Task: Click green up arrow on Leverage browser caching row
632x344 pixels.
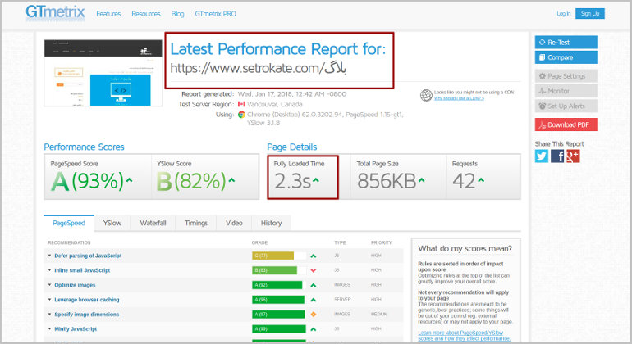Action: coord(314,300)
